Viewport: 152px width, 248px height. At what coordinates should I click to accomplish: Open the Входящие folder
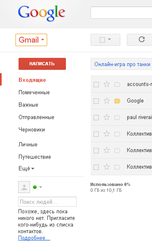pos(32,80)
